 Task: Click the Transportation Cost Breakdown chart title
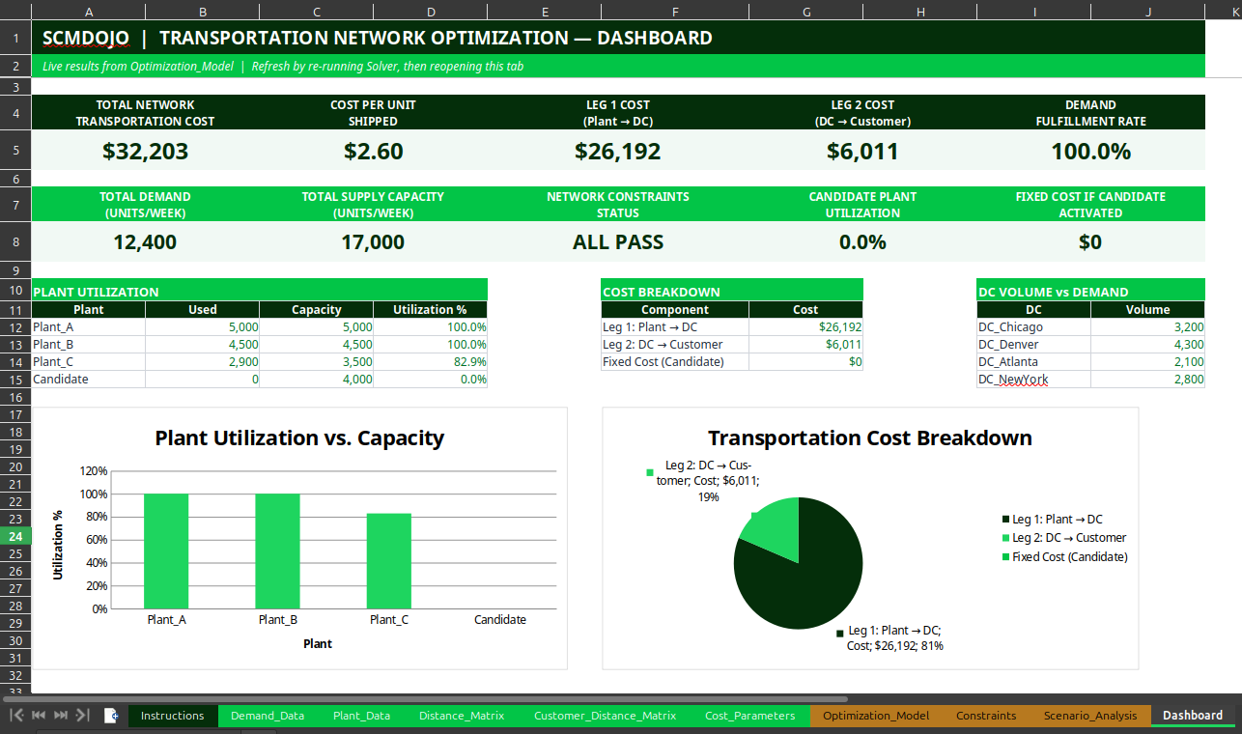pyautogui.click(x=870, y=438)
